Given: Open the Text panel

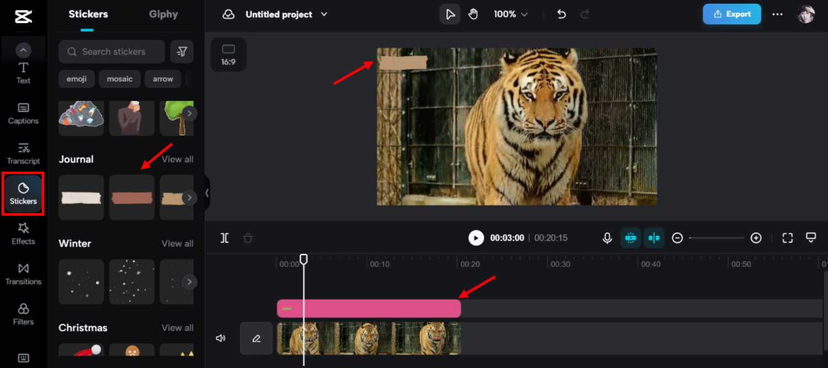Looking at the screenshot, I should click(23, 73).
